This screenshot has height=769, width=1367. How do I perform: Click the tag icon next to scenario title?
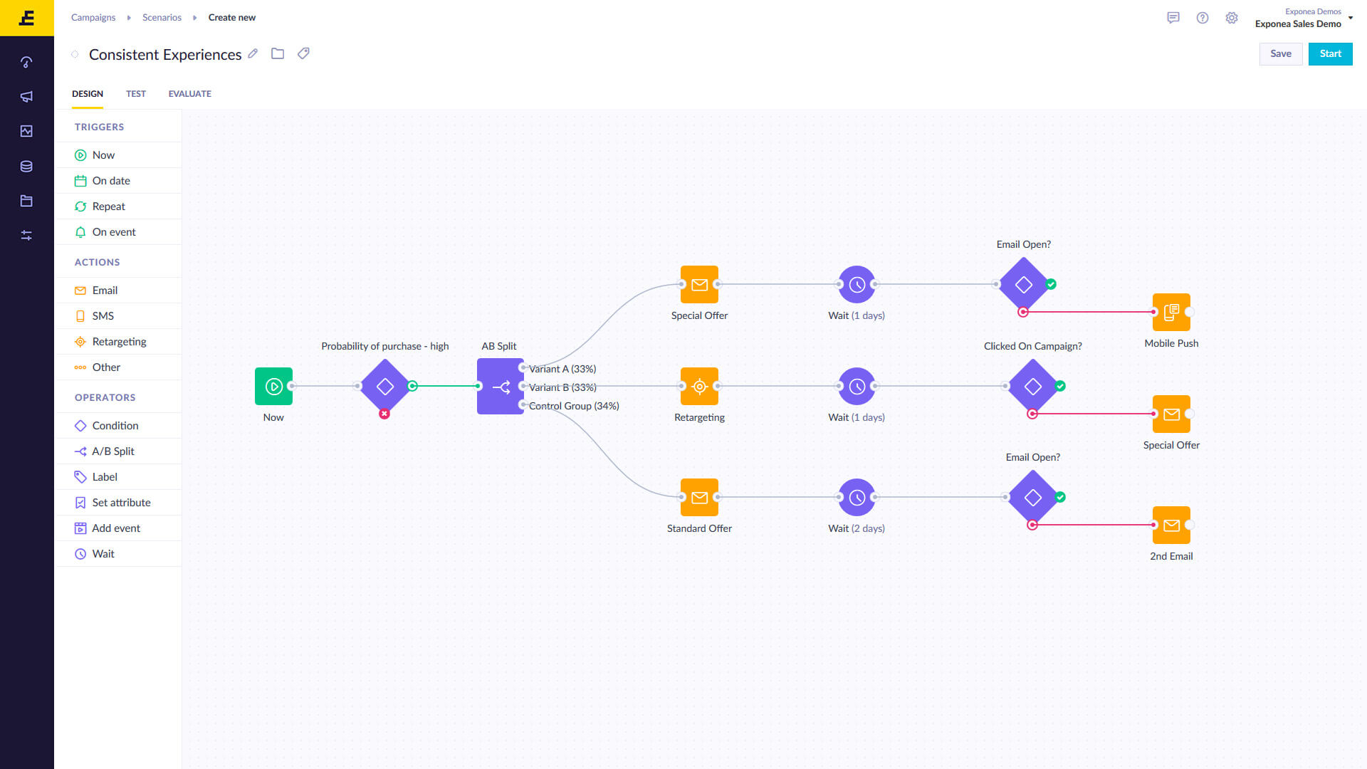click(303, 53)
